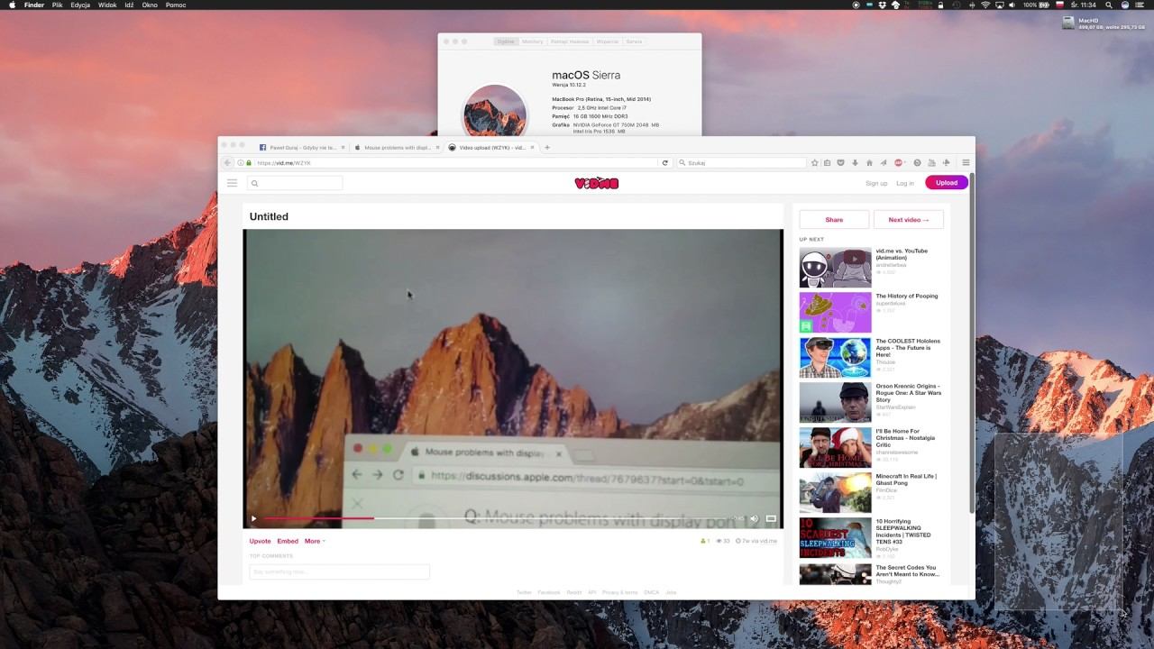Image resolution: width=1154 pixels, height=649 pixels.
Task: Open the Firefox downloads arrow
Action: tap(855, 163)
